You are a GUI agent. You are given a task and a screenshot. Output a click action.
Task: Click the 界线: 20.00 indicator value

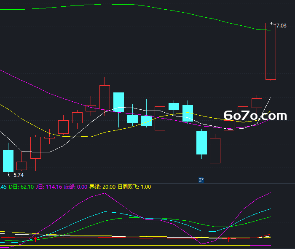pyautogui.click(x=102, y=187)
